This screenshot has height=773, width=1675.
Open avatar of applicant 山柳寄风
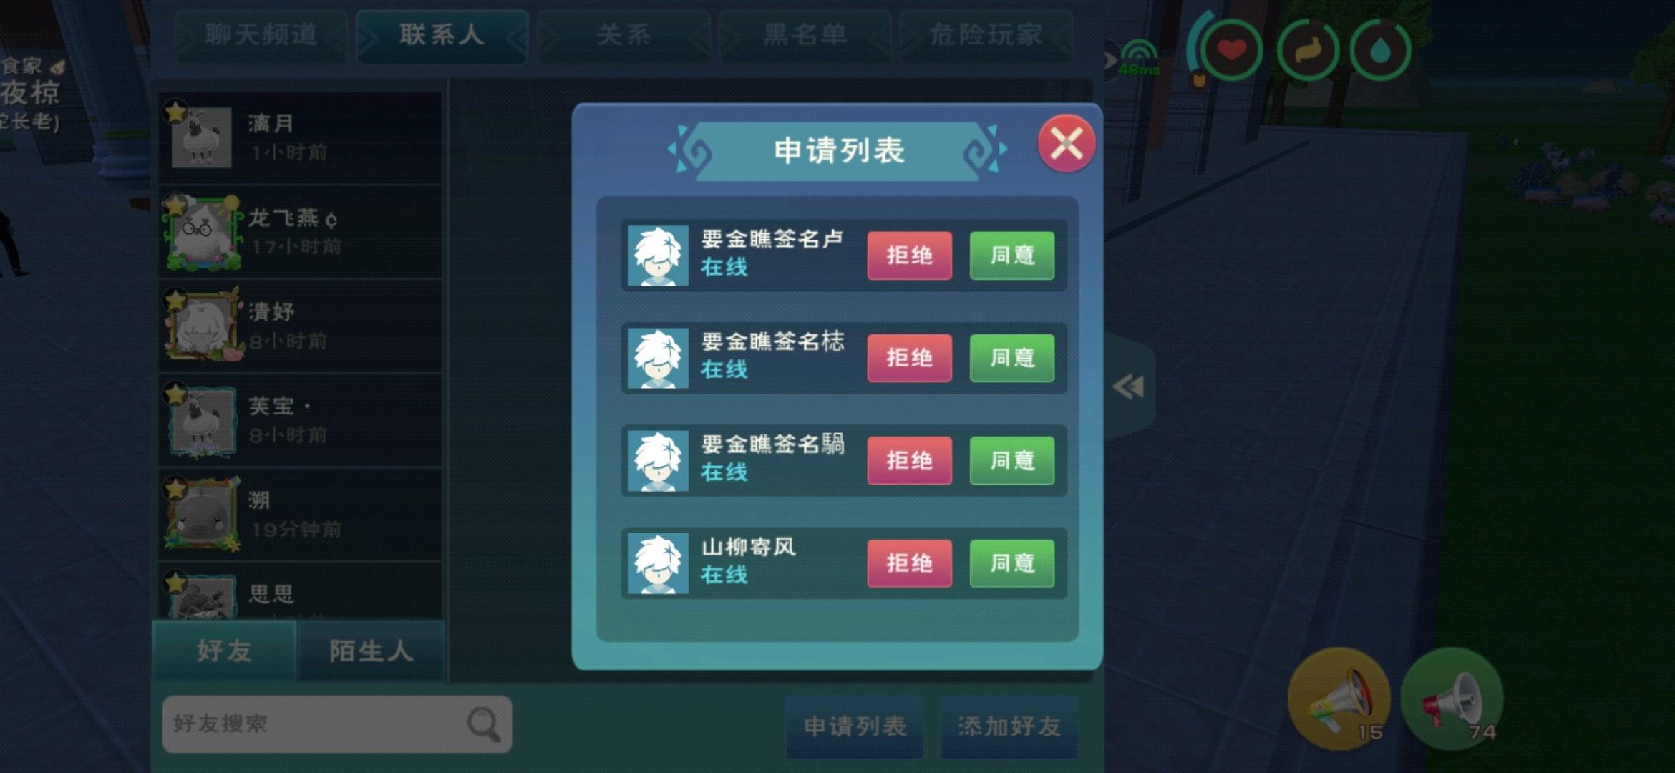pyautogui.click(x=658, y=564)
